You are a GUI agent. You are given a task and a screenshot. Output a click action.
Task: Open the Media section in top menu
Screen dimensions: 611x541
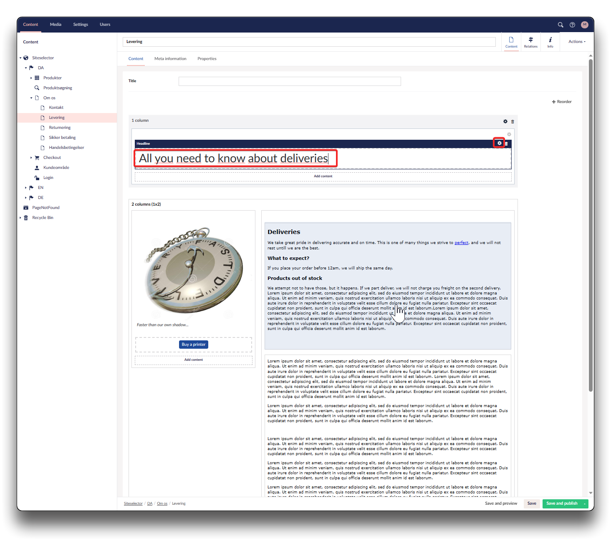pyautogui.click(x=56, y=25)
